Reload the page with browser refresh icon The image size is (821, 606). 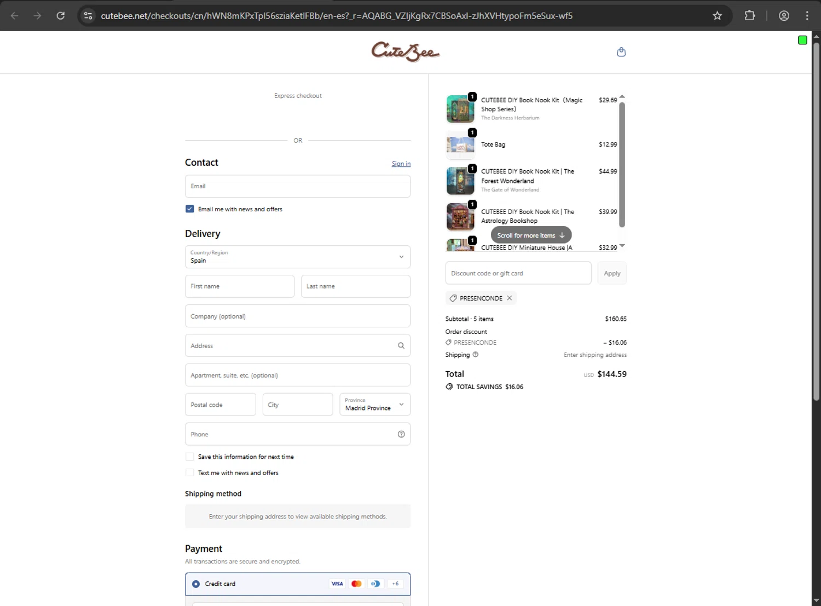pos(61,16)
